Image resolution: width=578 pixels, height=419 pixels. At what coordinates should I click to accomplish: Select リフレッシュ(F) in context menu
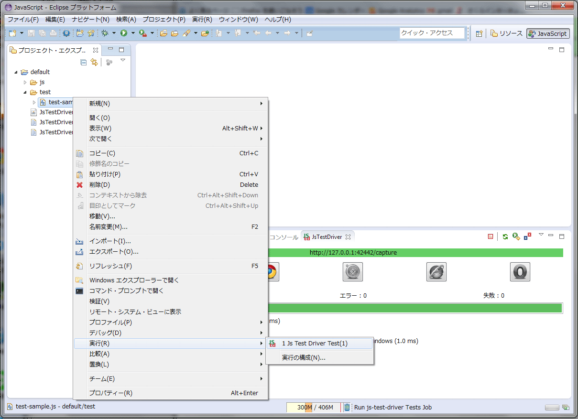point(170,266)
